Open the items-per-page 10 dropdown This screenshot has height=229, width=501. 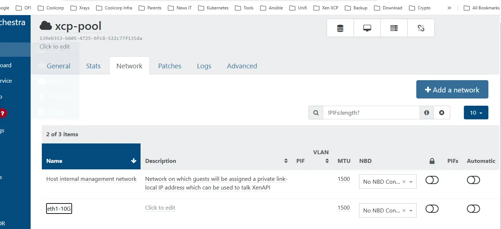476,113
